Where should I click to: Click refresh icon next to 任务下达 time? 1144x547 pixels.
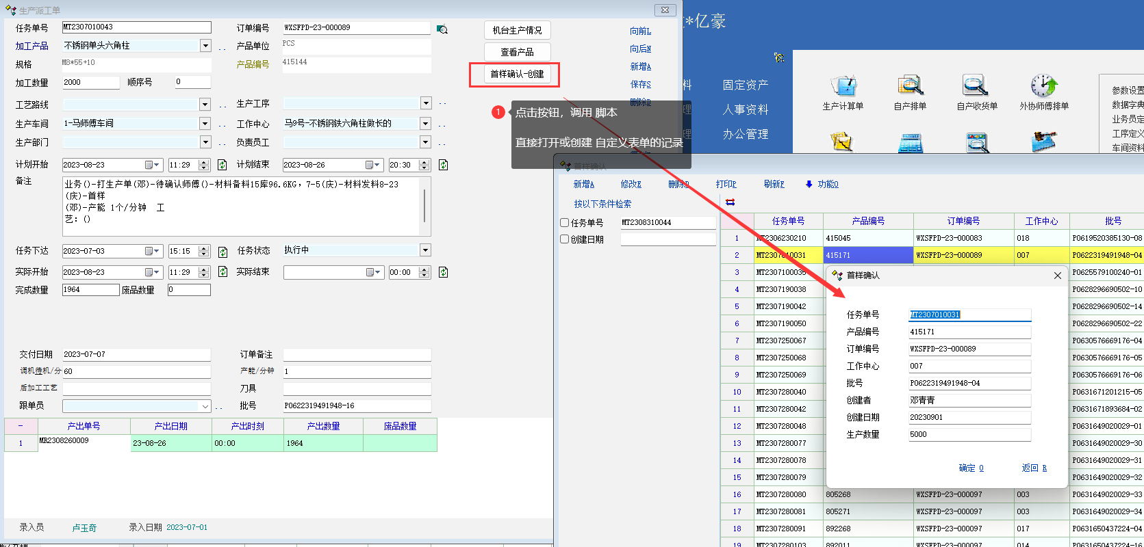(x=223, y=252)
